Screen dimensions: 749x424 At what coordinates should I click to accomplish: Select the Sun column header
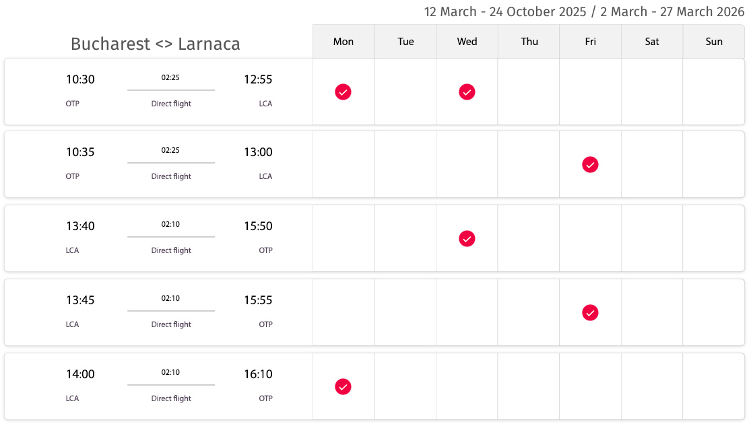pos(714,42)
